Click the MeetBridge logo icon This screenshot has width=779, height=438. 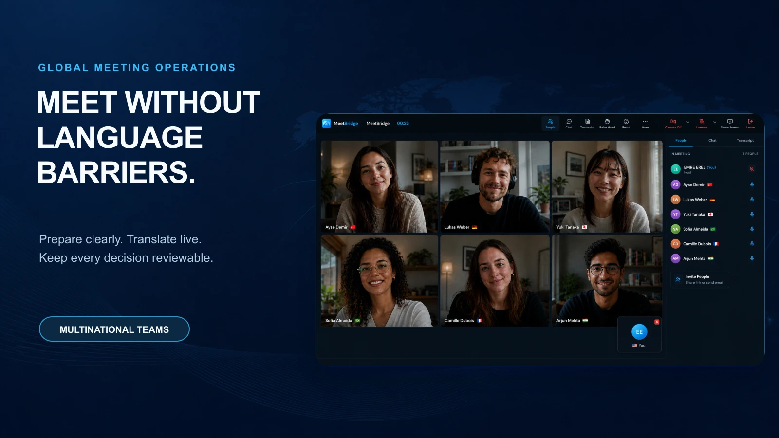[x=327, y=123]
